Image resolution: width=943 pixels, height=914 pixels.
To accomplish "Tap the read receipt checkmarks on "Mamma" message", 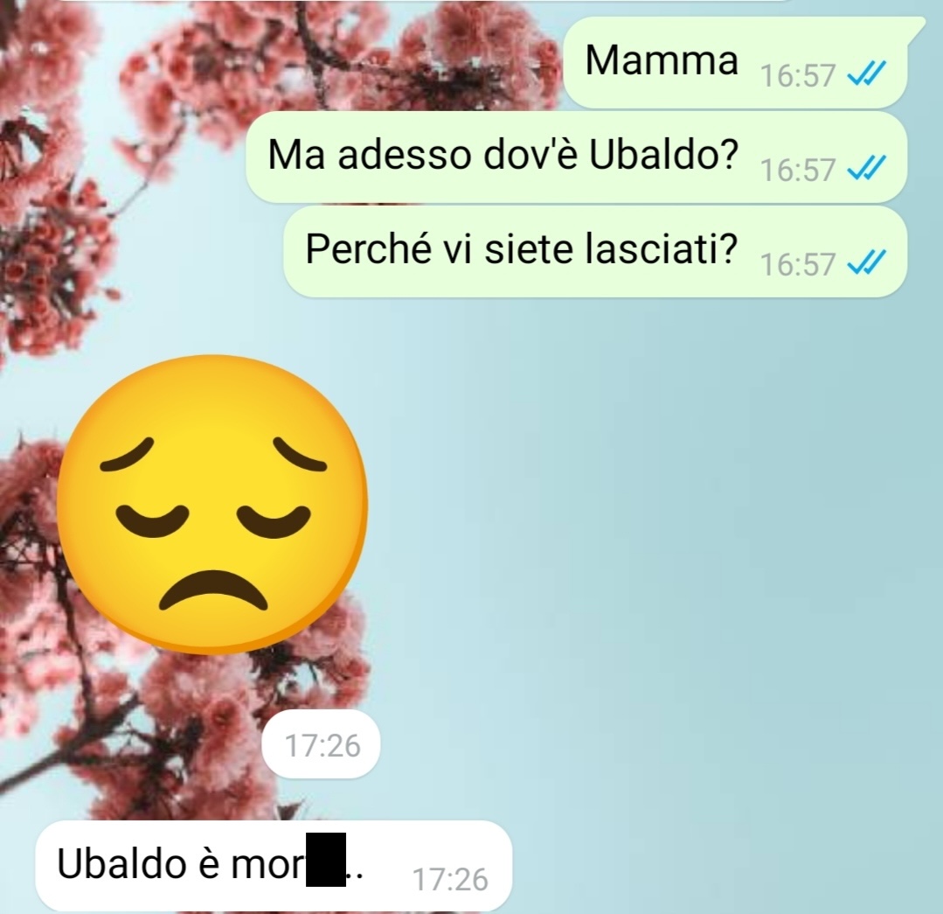I will click(865, 75).
